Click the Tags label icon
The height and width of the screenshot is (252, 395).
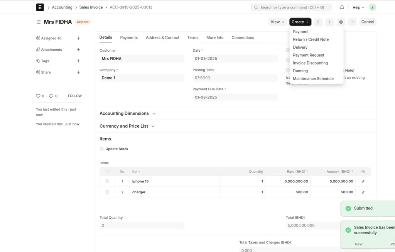click(x=38, y=61)
